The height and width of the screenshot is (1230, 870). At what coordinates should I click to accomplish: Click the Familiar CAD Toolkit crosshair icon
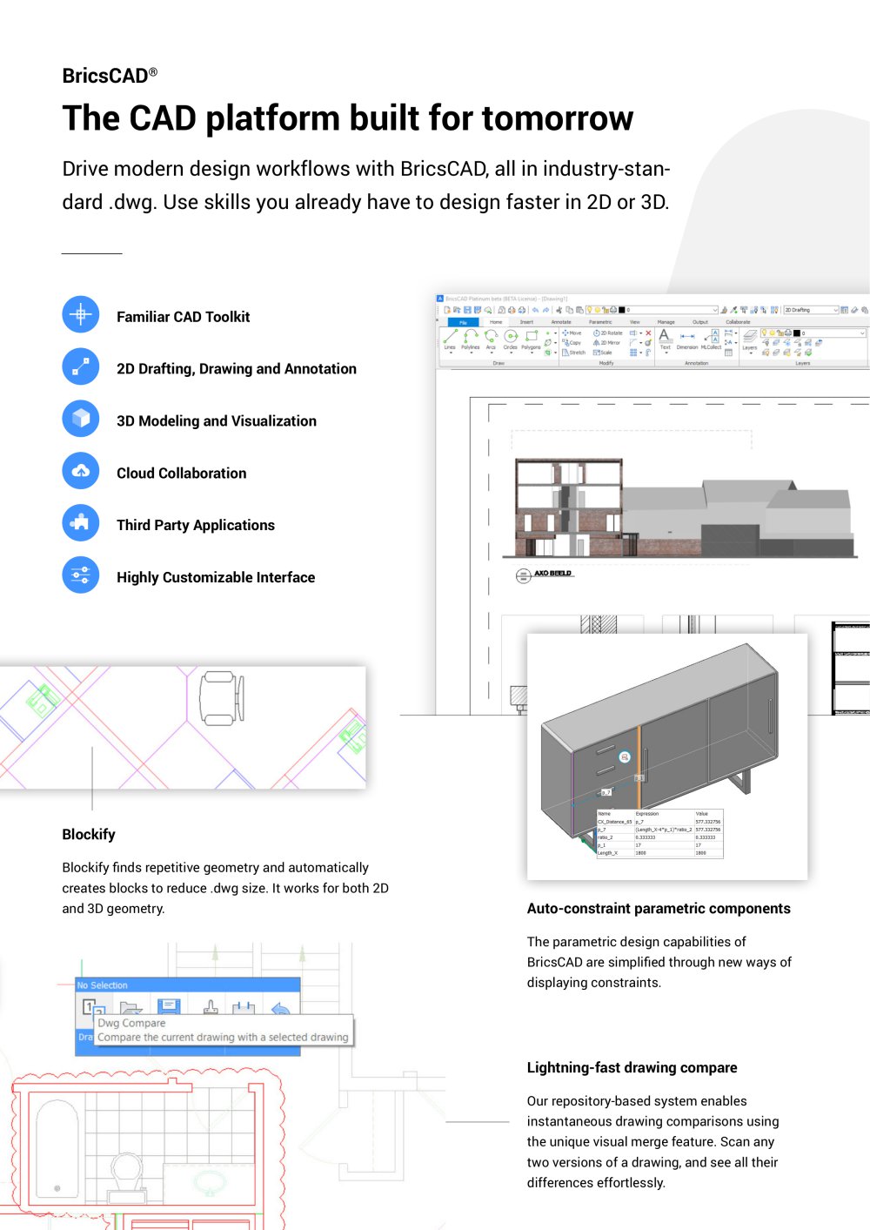[x=81, y=313]
